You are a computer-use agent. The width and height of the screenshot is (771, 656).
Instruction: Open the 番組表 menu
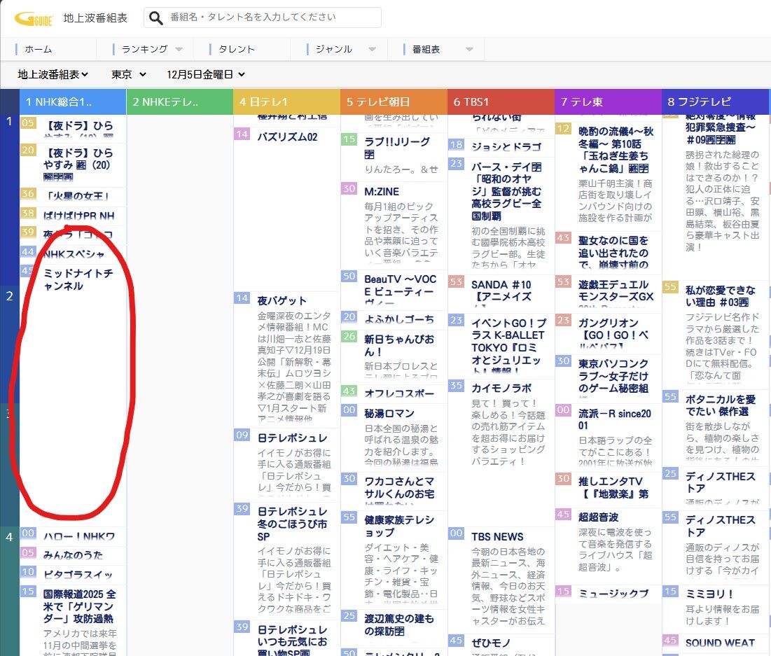(x=426, y=49)
